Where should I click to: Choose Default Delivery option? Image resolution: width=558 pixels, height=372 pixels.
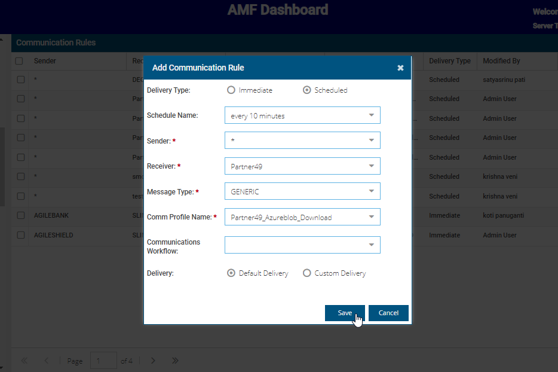tap(231, 273)
